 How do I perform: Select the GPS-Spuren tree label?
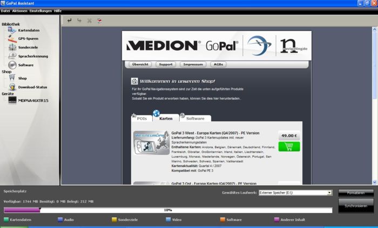[x=28, y=38]
